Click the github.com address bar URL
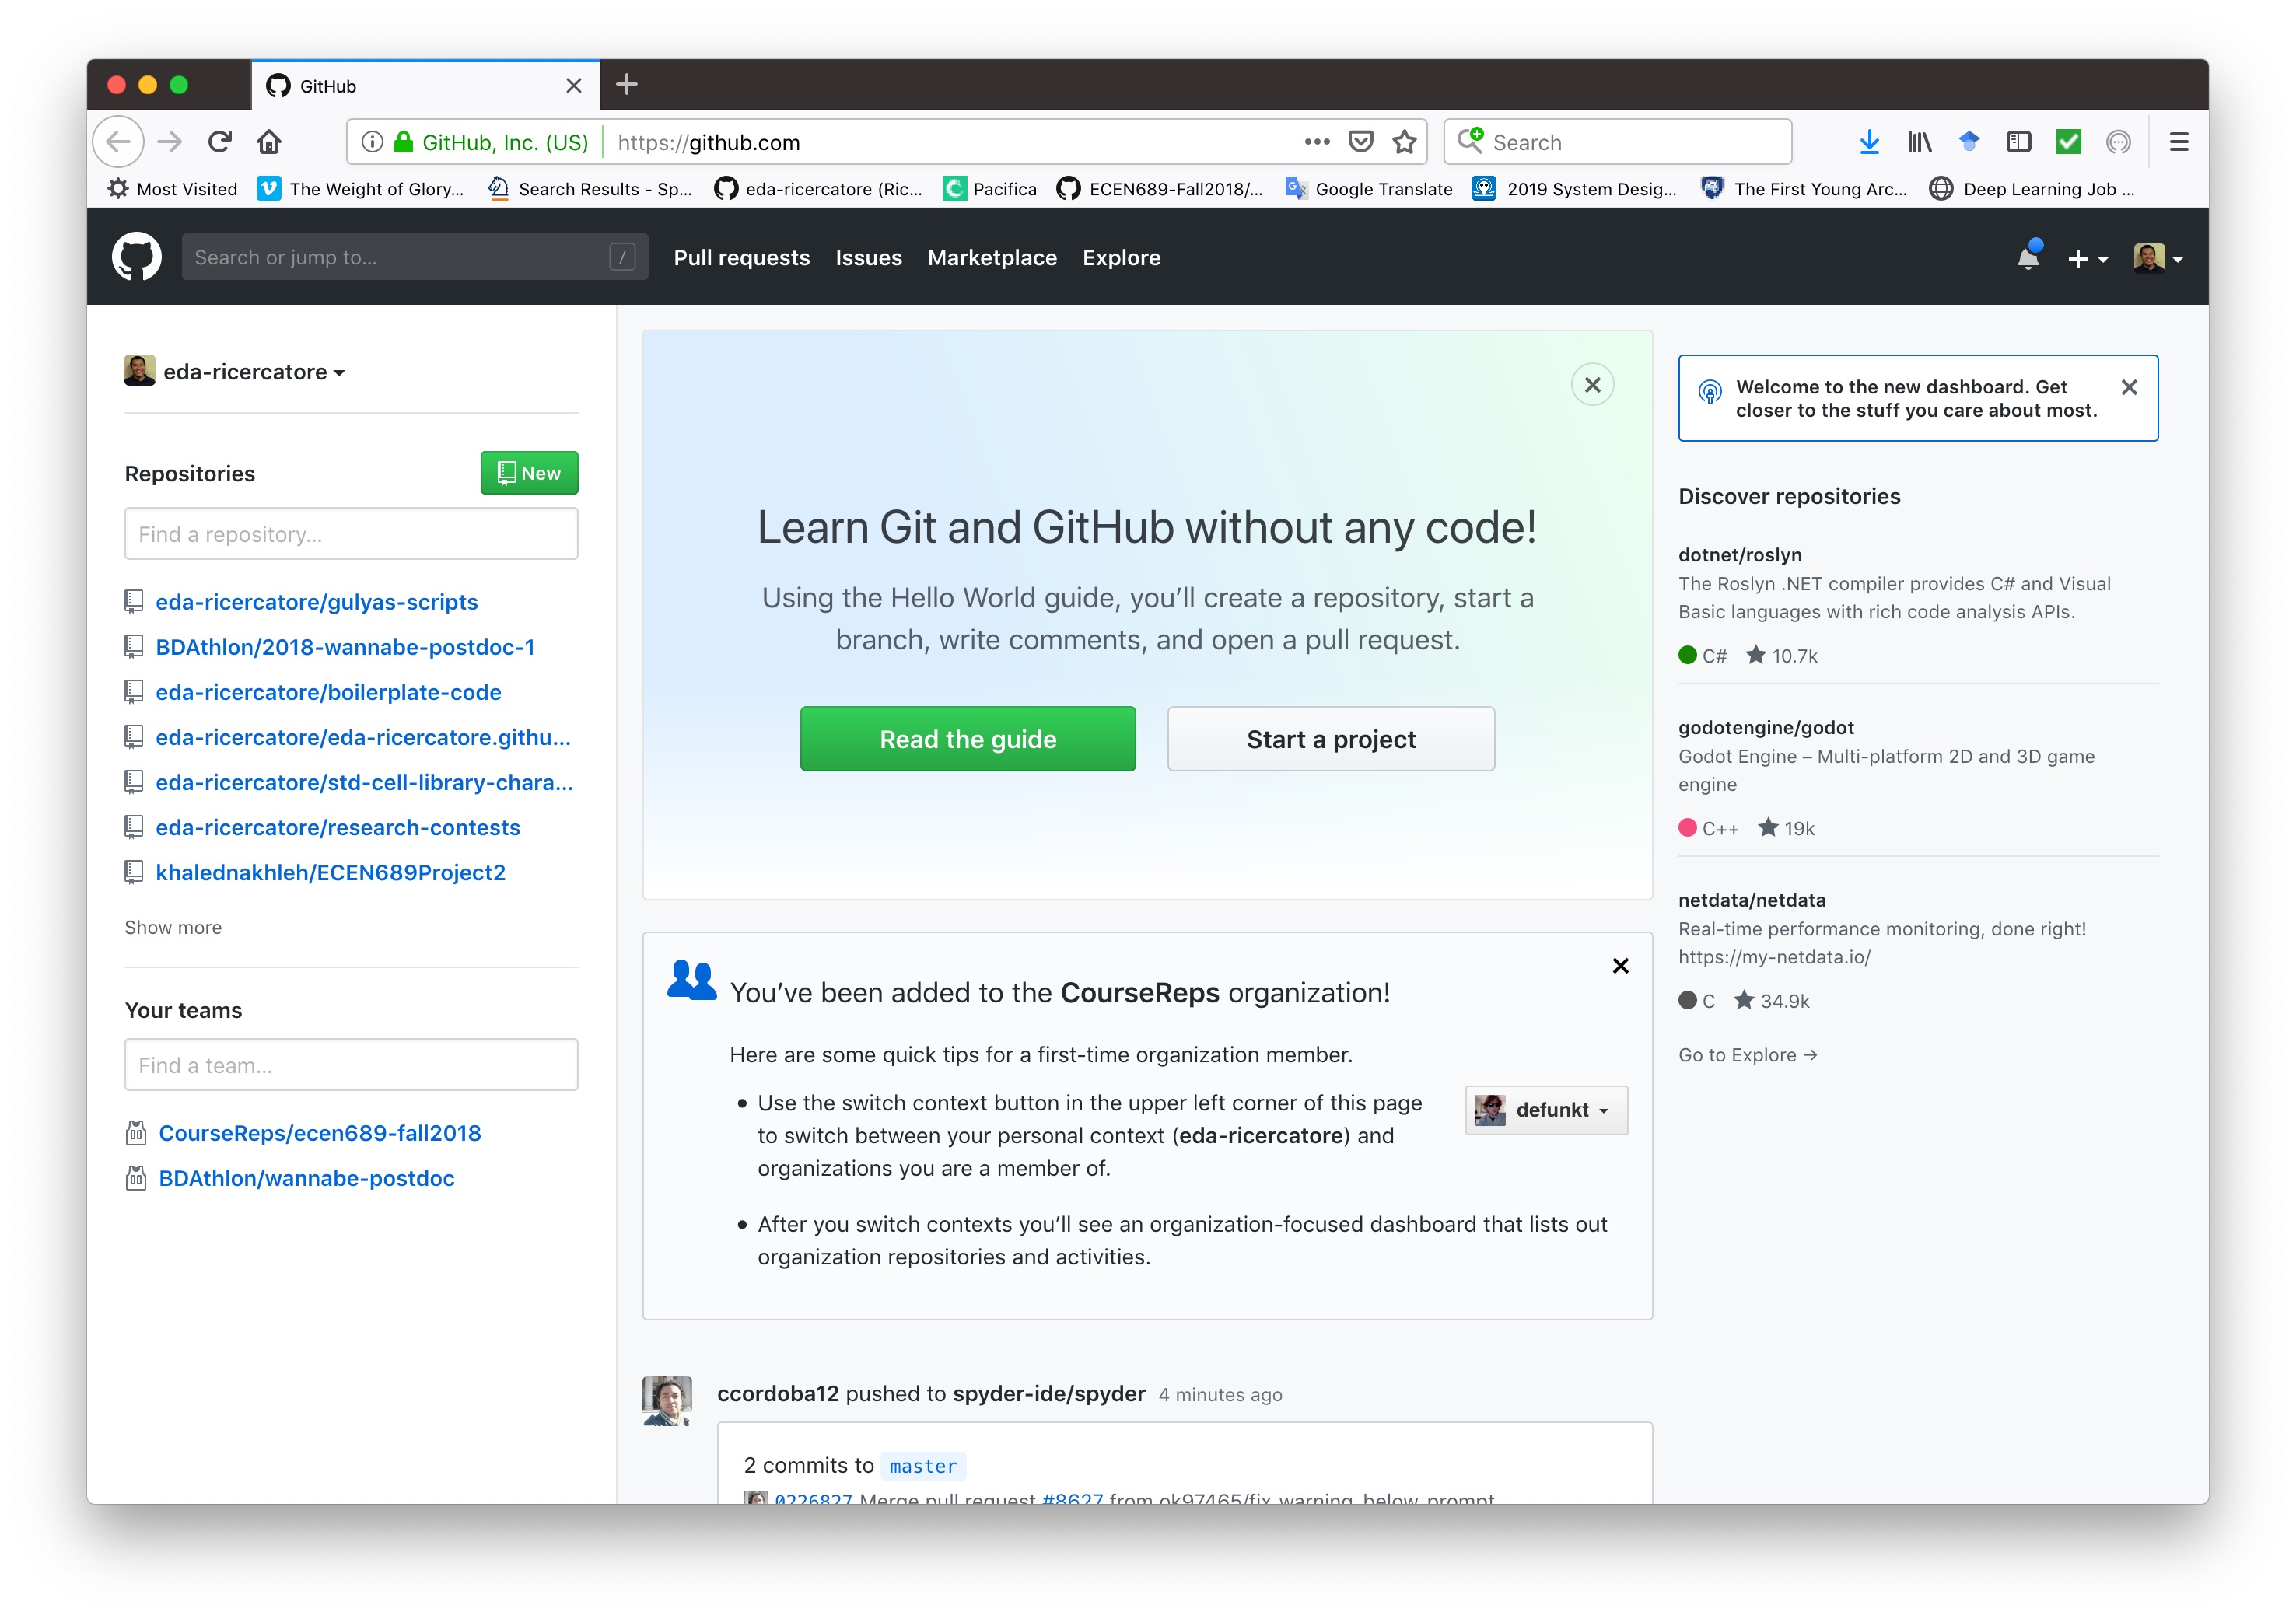The image size is (2296, 1619). point(708,142)
